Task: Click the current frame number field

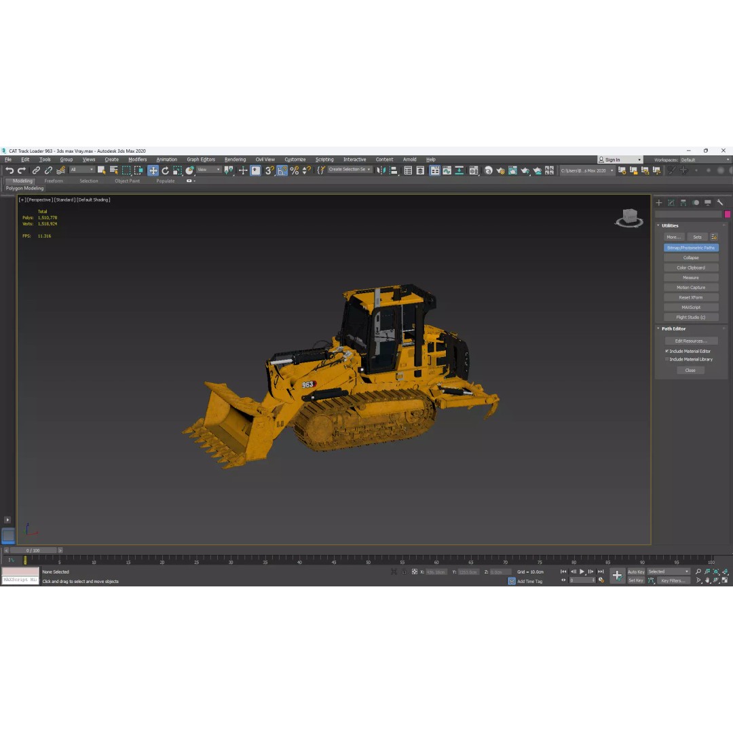Action: point(580,580)
